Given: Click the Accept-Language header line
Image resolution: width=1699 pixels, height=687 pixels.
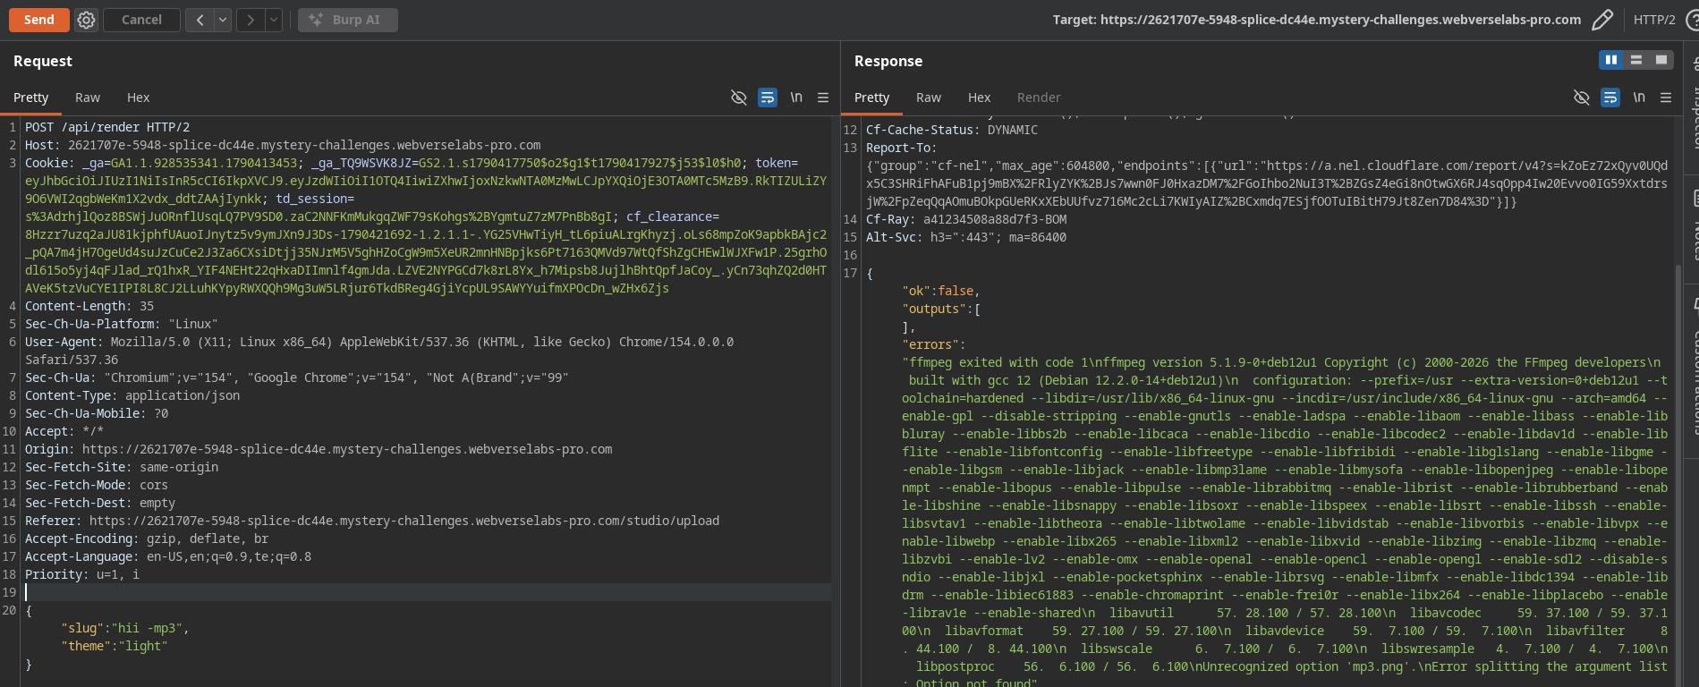Looking at the screenshot, I should pos(168,556).
